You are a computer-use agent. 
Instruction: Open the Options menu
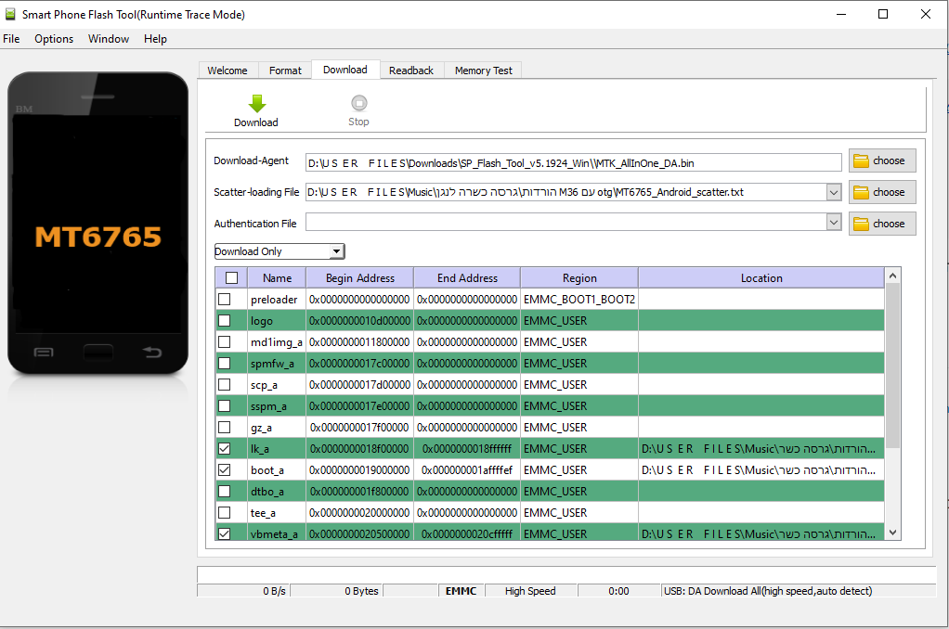coord(54,39)
